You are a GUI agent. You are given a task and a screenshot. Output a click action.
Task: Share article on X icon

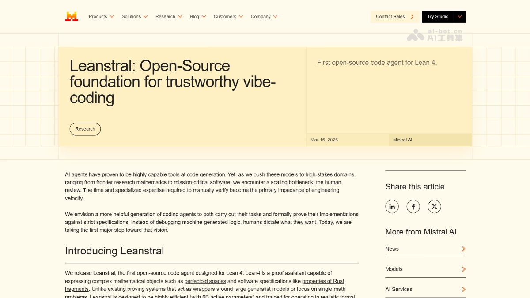434,207
